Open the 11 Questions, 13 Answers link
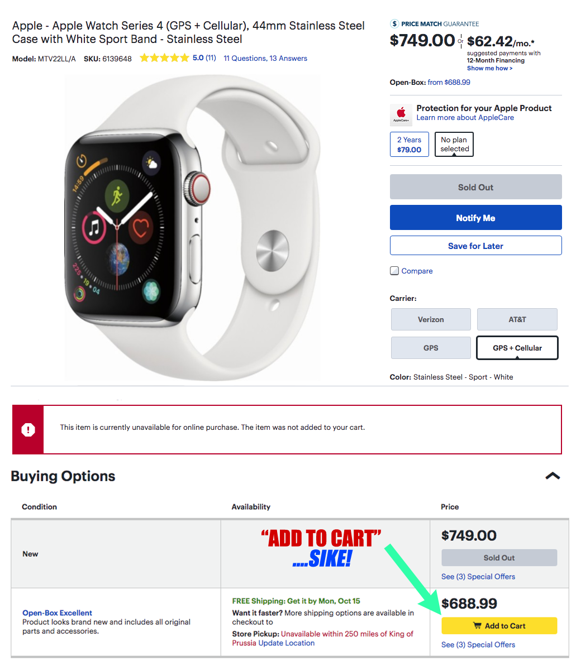 point(265,58)
